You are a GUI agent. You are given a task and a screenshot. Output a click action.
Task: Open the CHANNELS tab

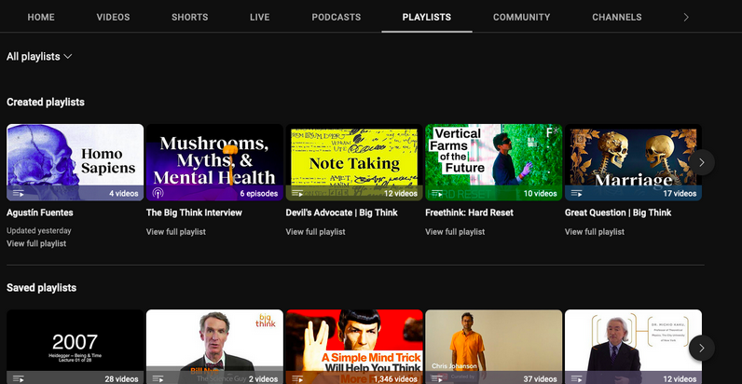point(616,17)
